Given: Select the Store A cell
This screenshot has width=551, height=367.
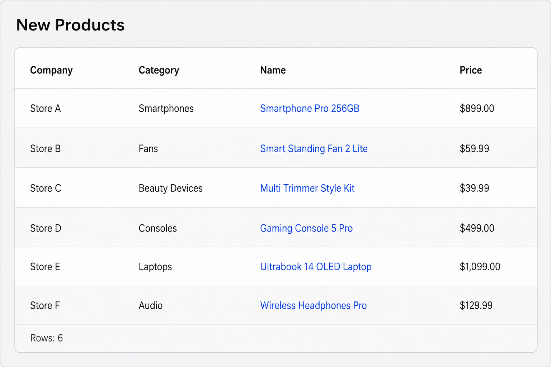Looking at the screenshot, I should 46,109.
